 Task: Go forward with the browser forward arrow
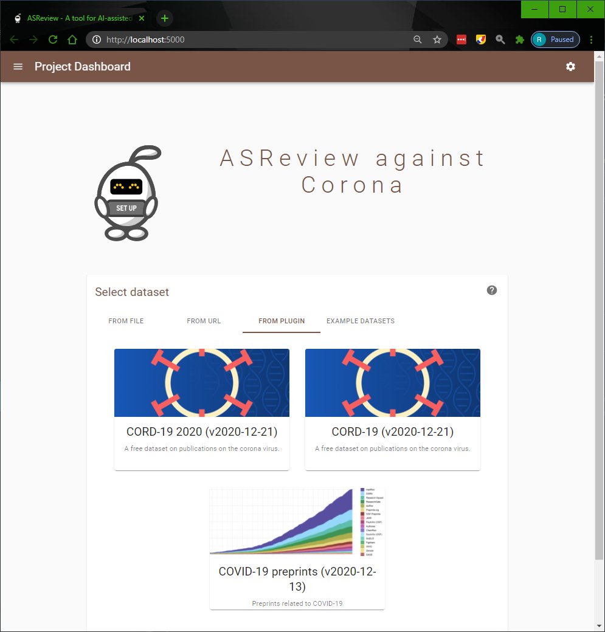(33, 39)
